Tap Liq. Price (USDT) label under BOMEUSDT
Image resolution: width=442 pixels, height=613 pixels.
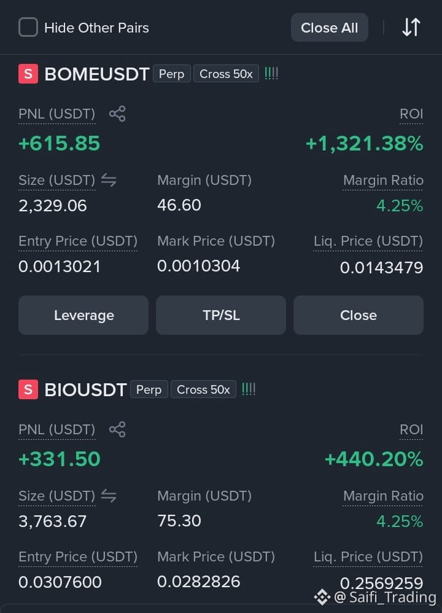pos(368,241)
